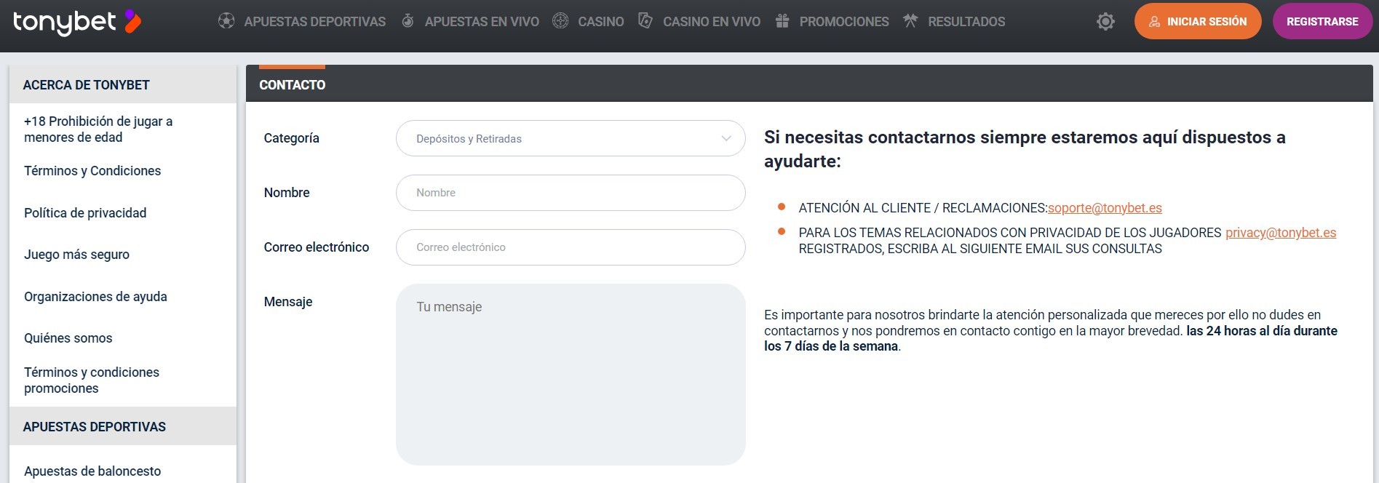Click into the Correo electrónico field
Screen dimensions: 1379x483
coord(570,247)
